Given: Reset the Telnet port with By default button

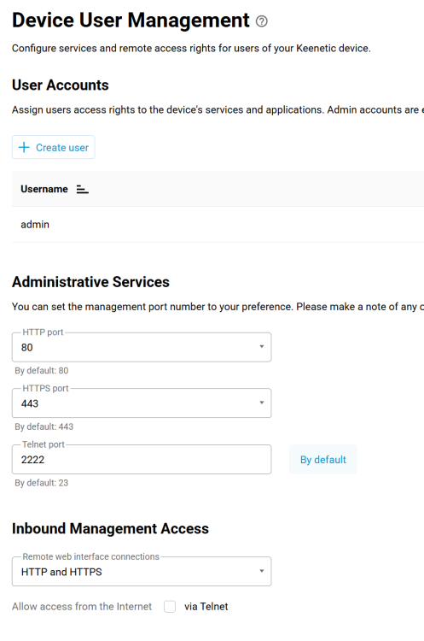Looking at the screenshot, I should tap(322, 460).
